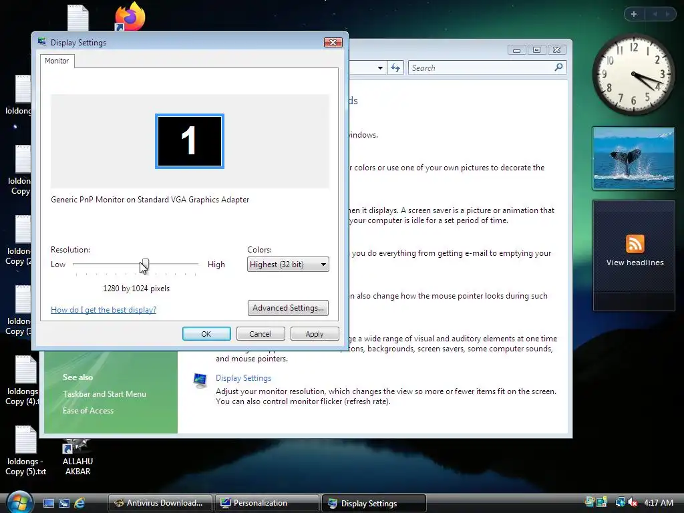The image size is (684, 513).
Task: Switch to Antivirus Download taskbar button
Action: click(x=160, y=503)
